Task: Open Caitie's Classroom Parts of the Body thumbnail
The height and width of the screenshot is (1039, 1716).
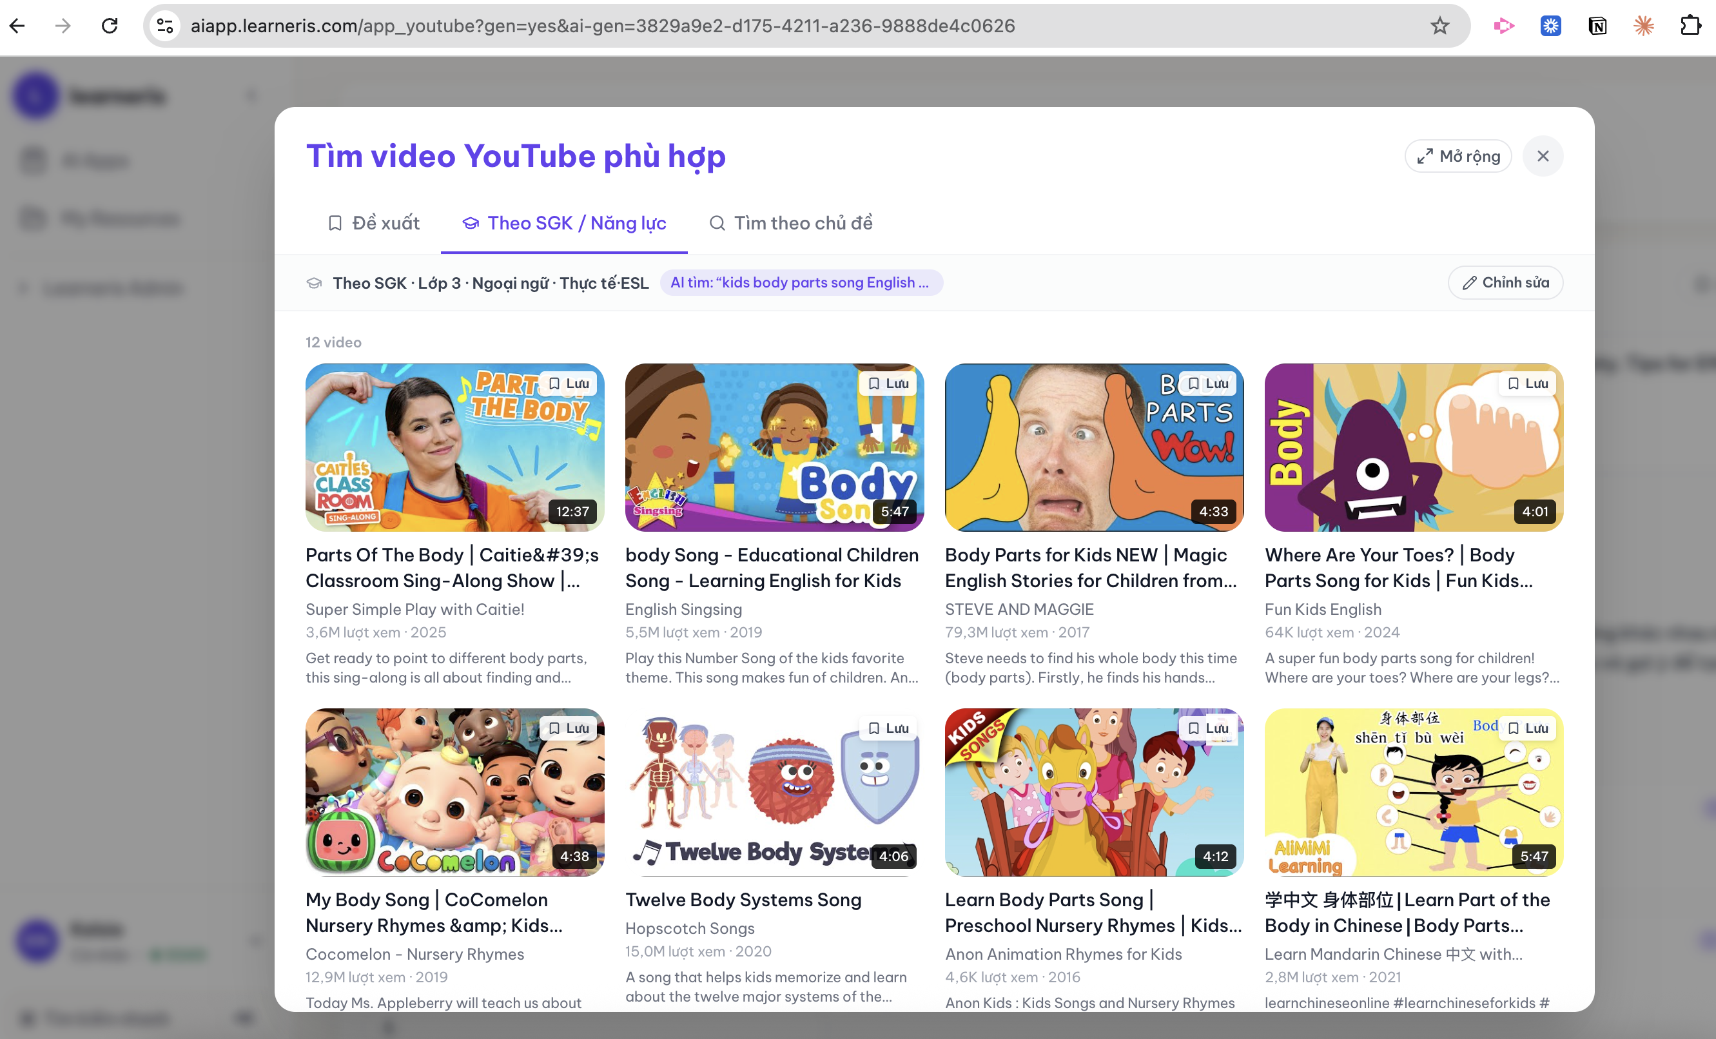Action: click(x=454, y=448)
